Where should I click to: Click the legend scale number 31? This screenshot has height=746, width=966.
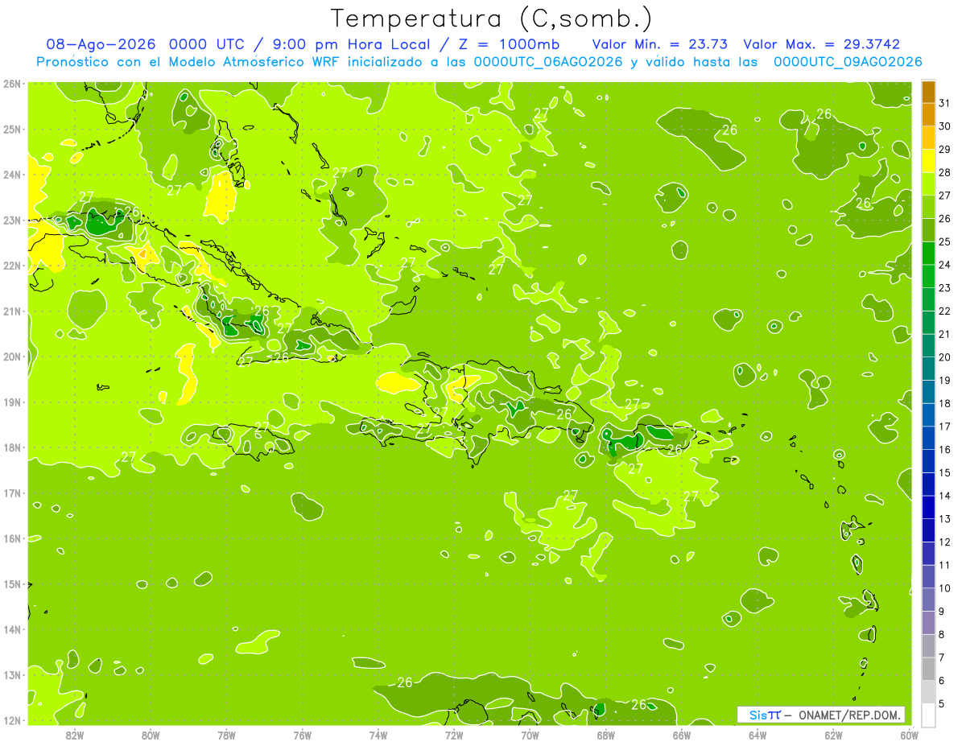(945, 104)
